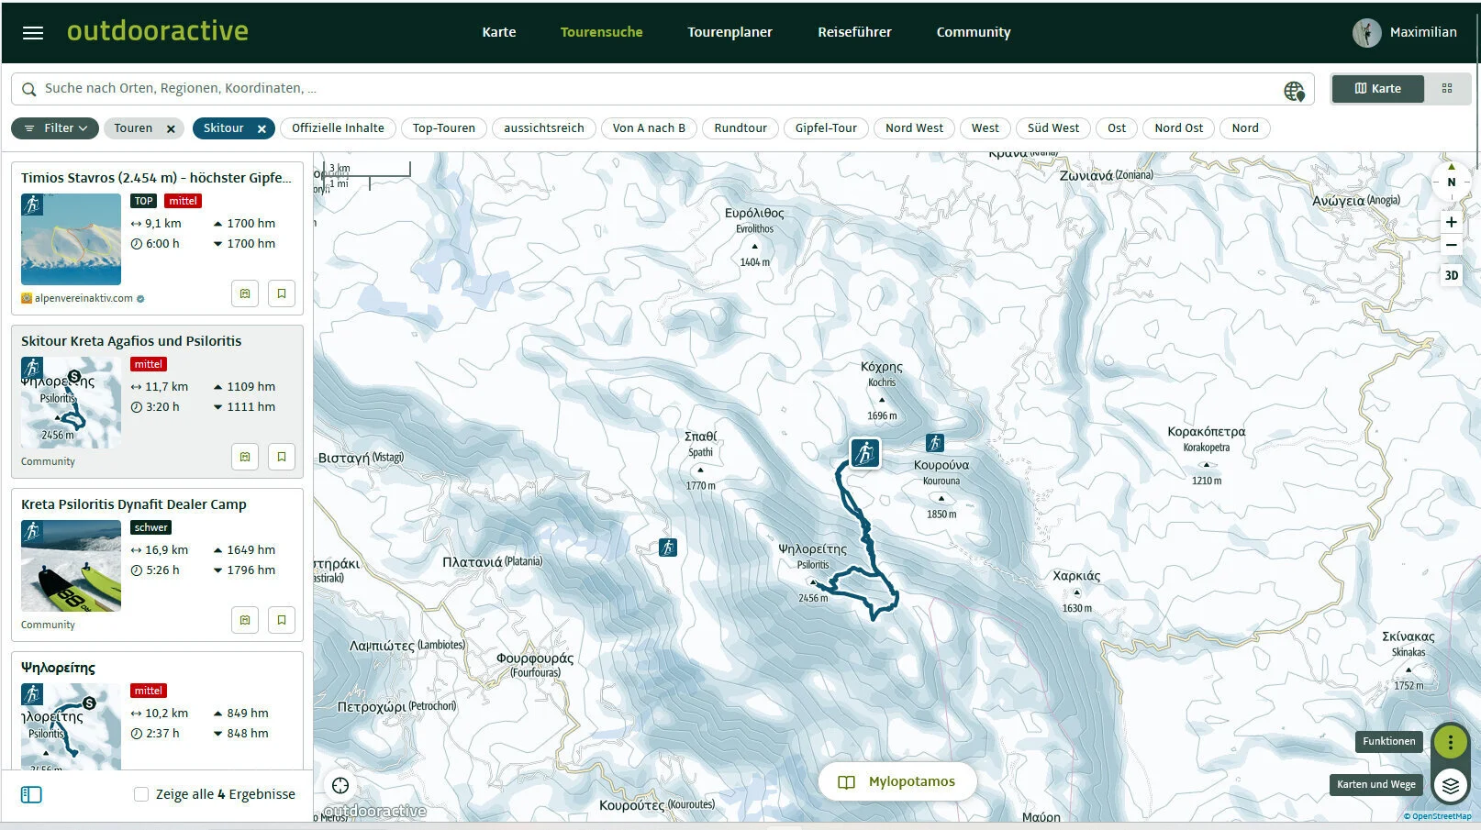Click the map zoom in plus button
The image size is (1481, 830).
coord(1451,222)
